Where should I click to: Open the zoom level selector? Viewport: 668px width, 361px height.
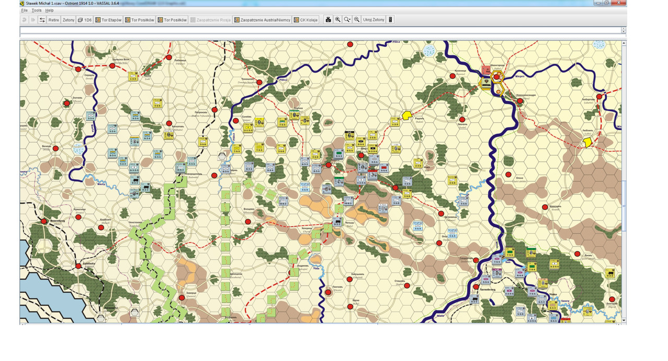(x=348, y=20)
